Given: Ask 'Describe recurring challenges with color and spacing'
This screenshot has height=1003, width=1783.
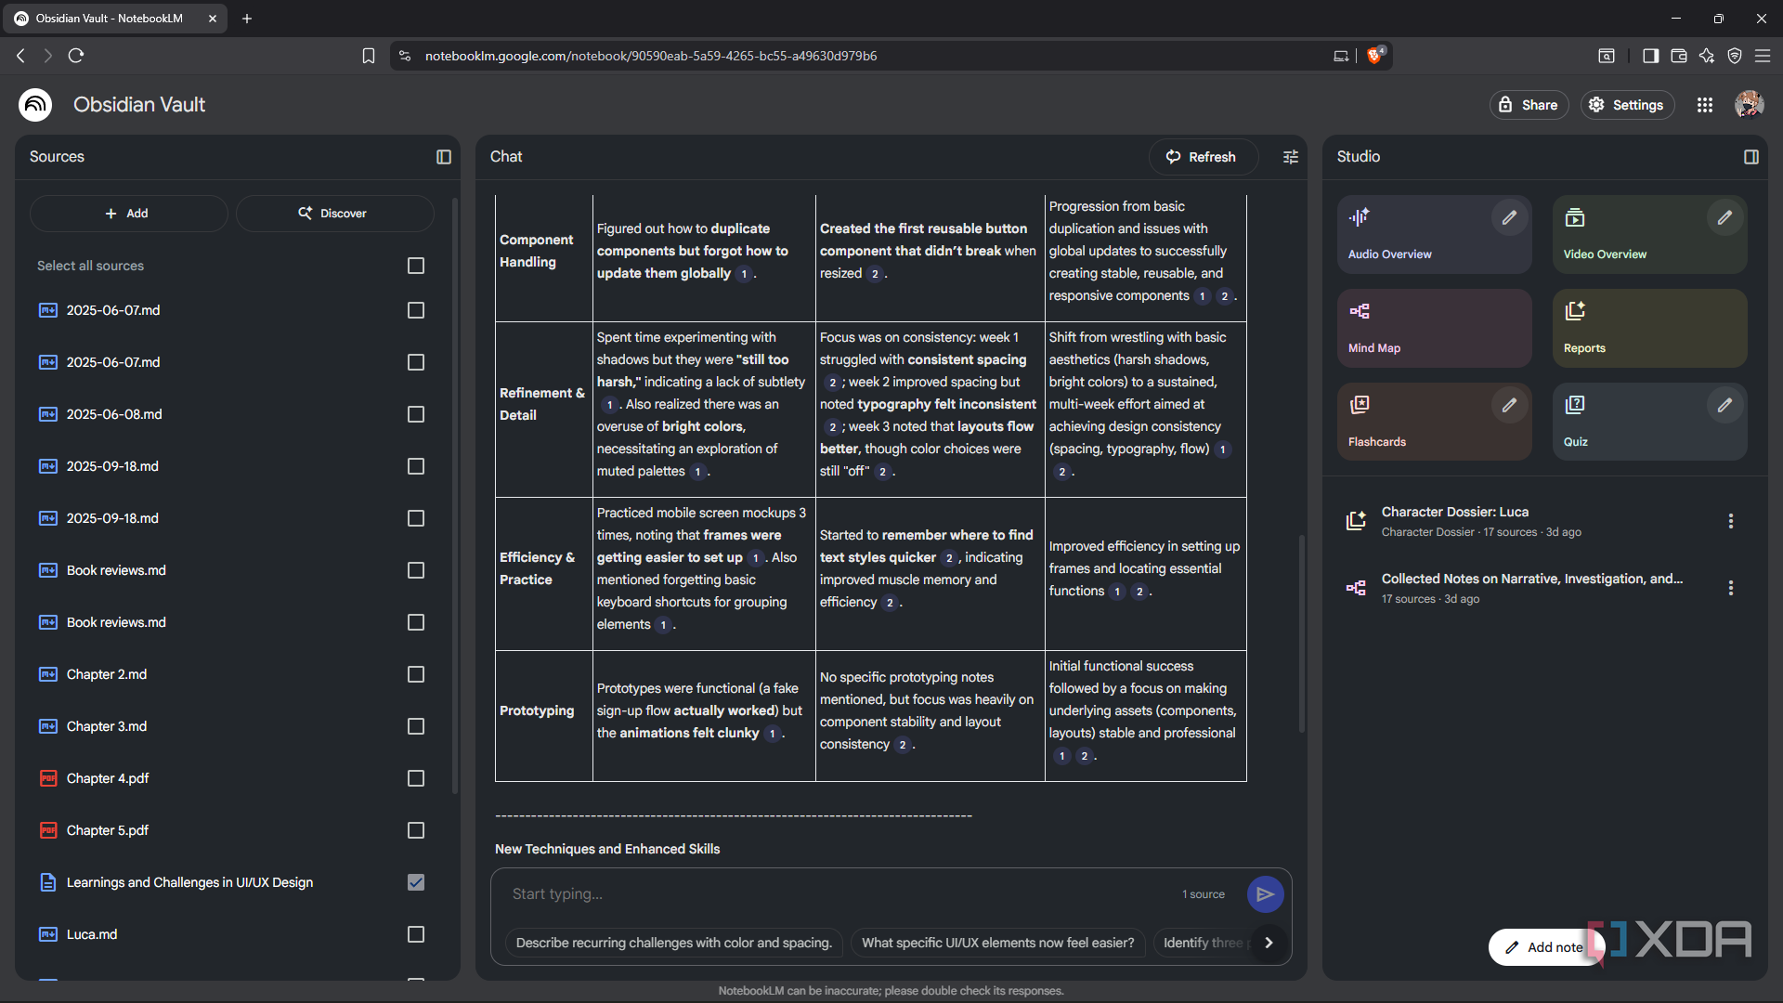Looking at the screenshot, I should [674, 943].
